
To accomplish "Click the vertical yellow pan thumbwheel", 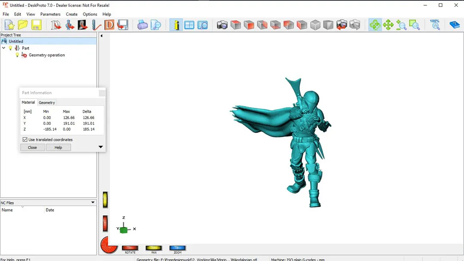I will coord(105,200).
